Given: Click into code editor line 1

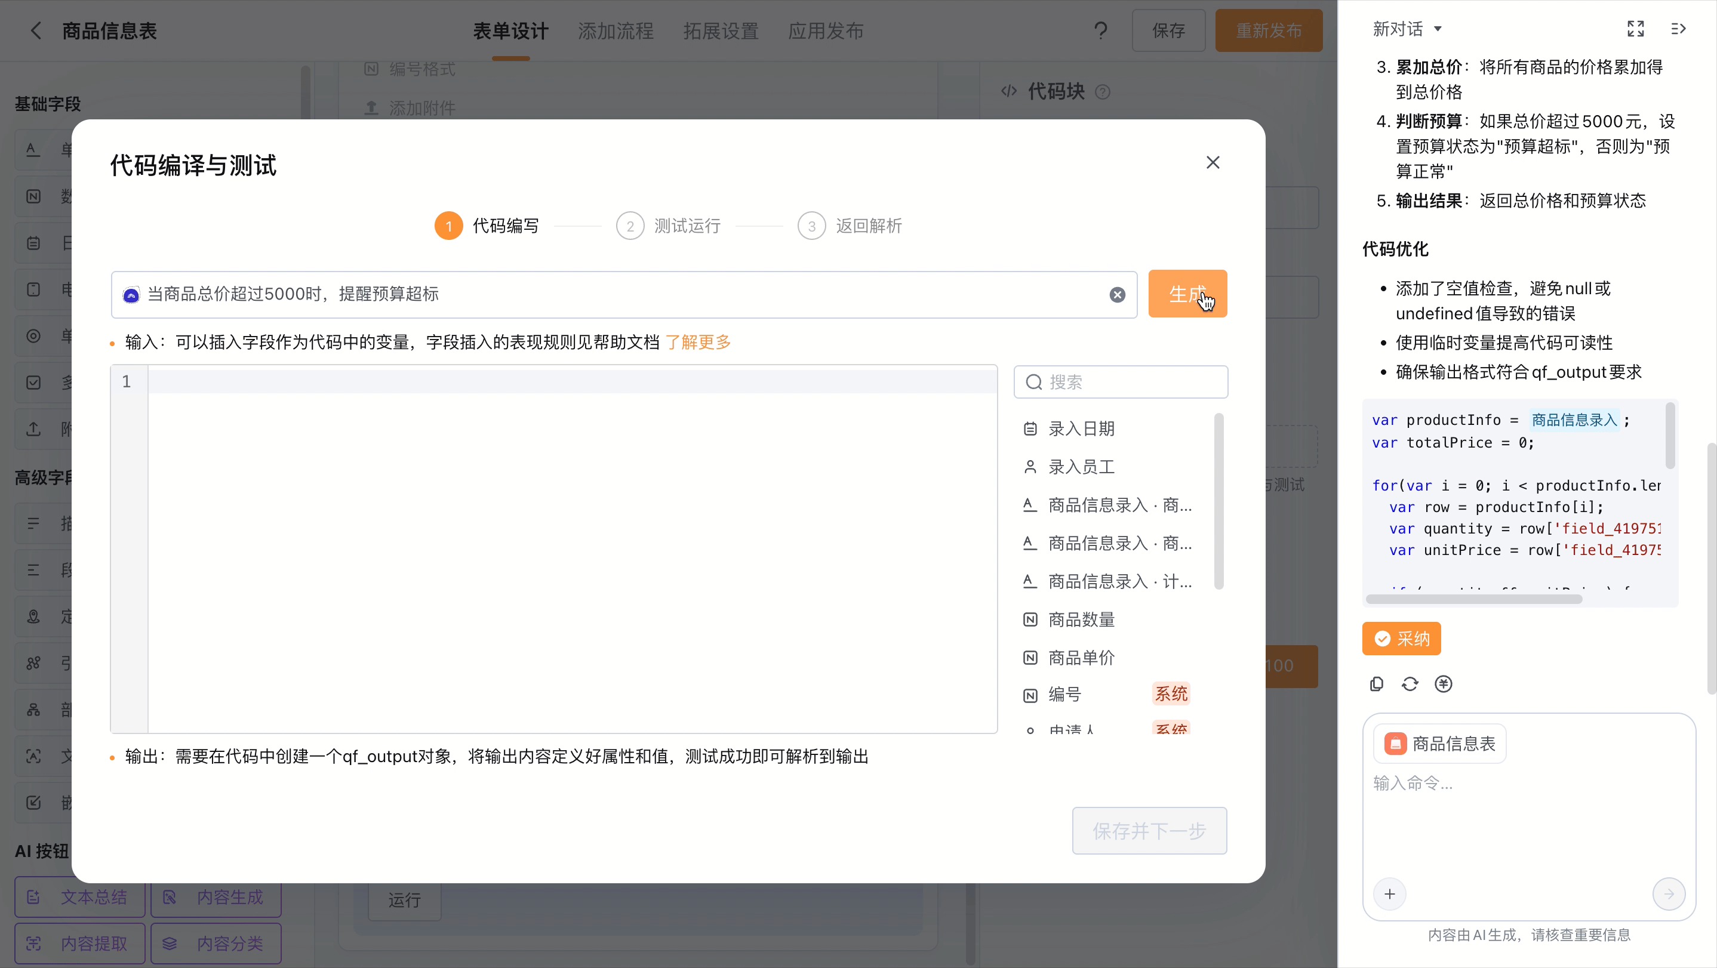Looking at the screenshot, I should point(572,382).
